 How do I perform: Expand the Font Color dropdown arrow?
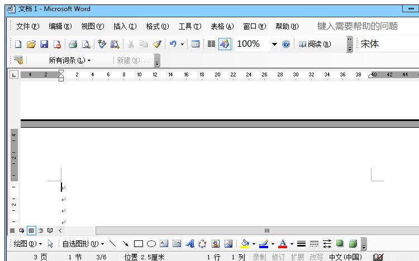point(292,244)
